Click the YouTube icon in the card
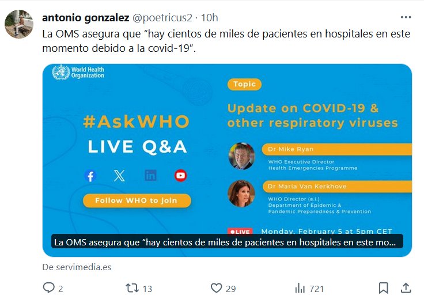 pos(181,176)
